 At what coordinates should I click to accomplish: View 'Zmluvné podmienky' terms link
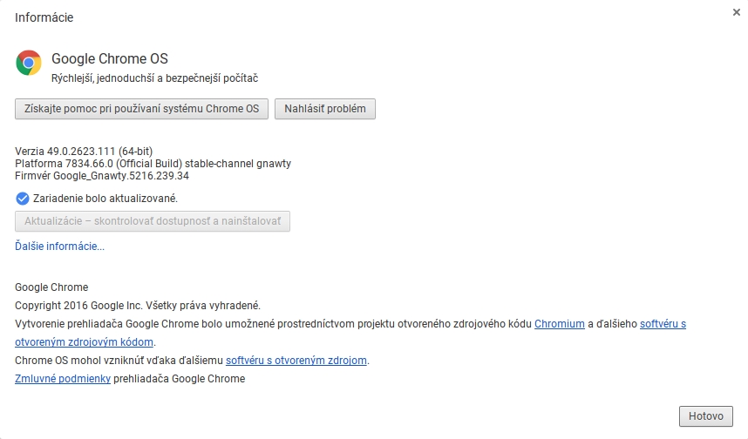point(63,378)
